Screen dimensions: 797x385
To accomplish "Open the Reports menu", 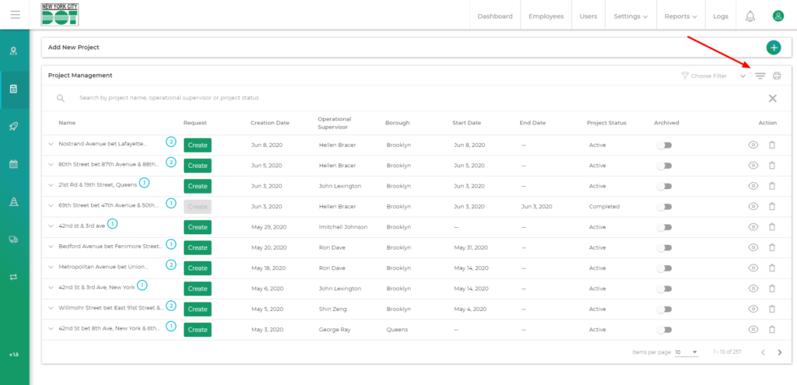I will point(680,16).
